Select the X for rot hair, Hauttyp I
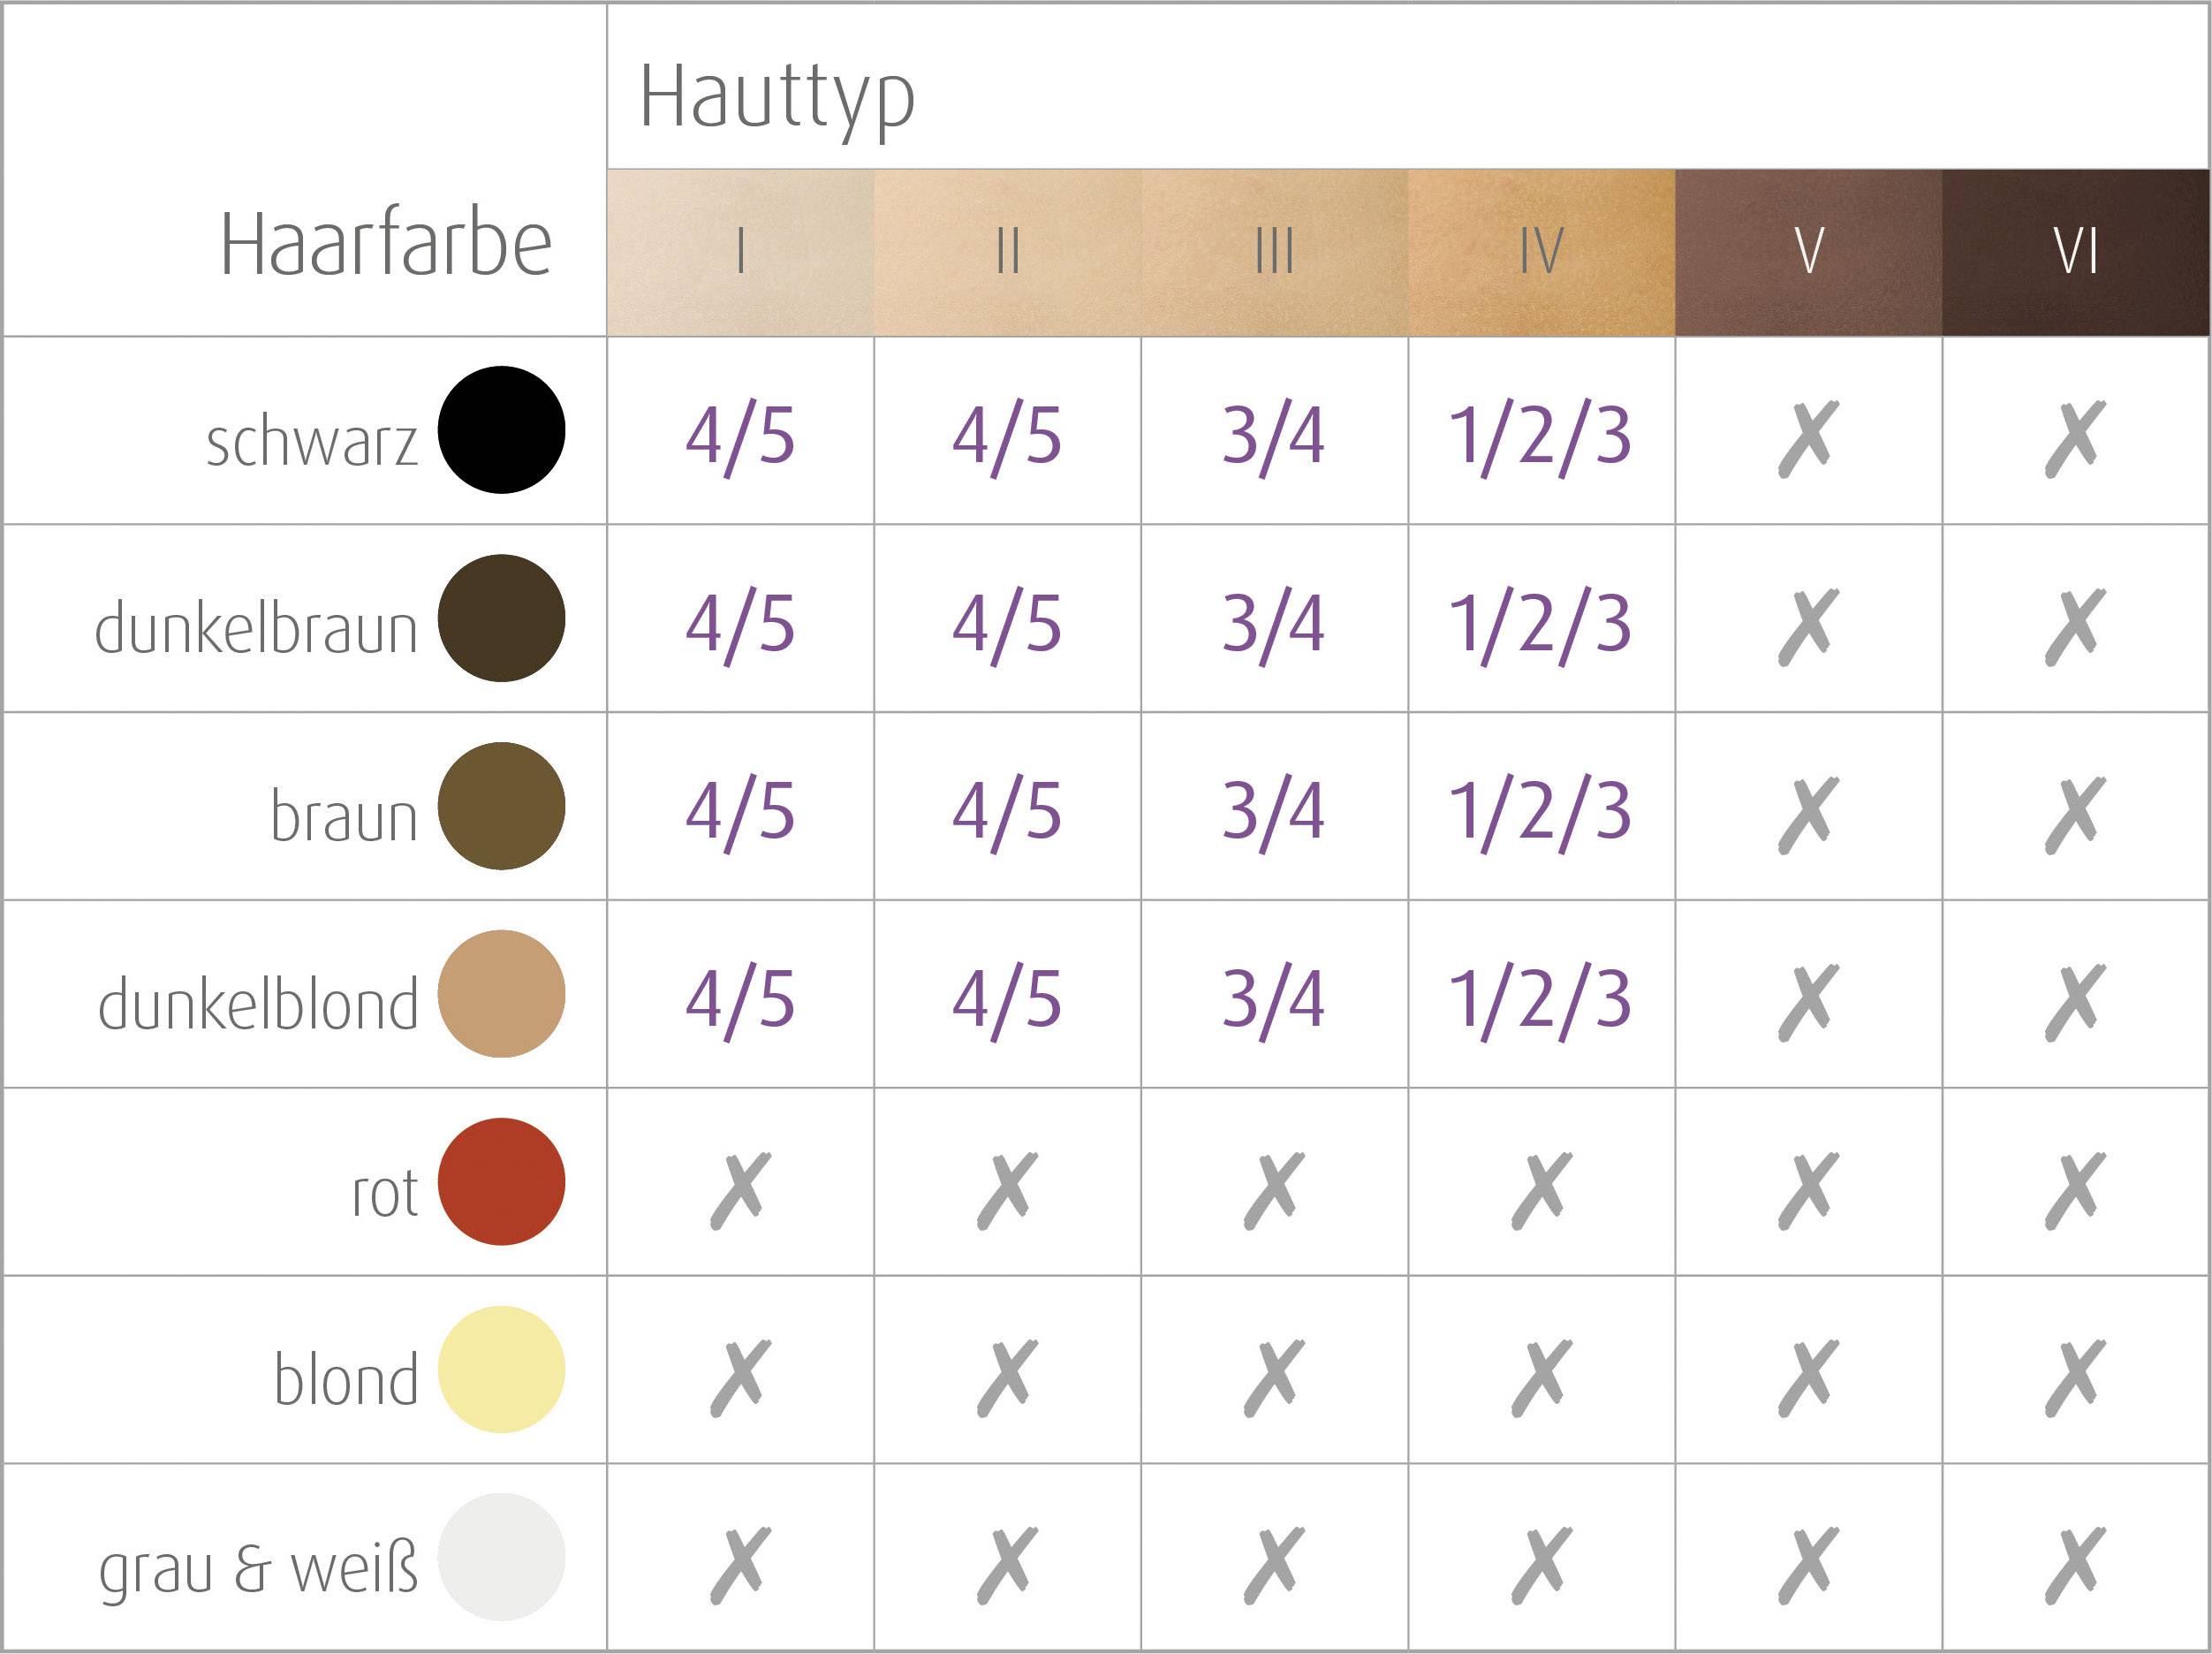2212x1654 pixels. pos(740,1190)
